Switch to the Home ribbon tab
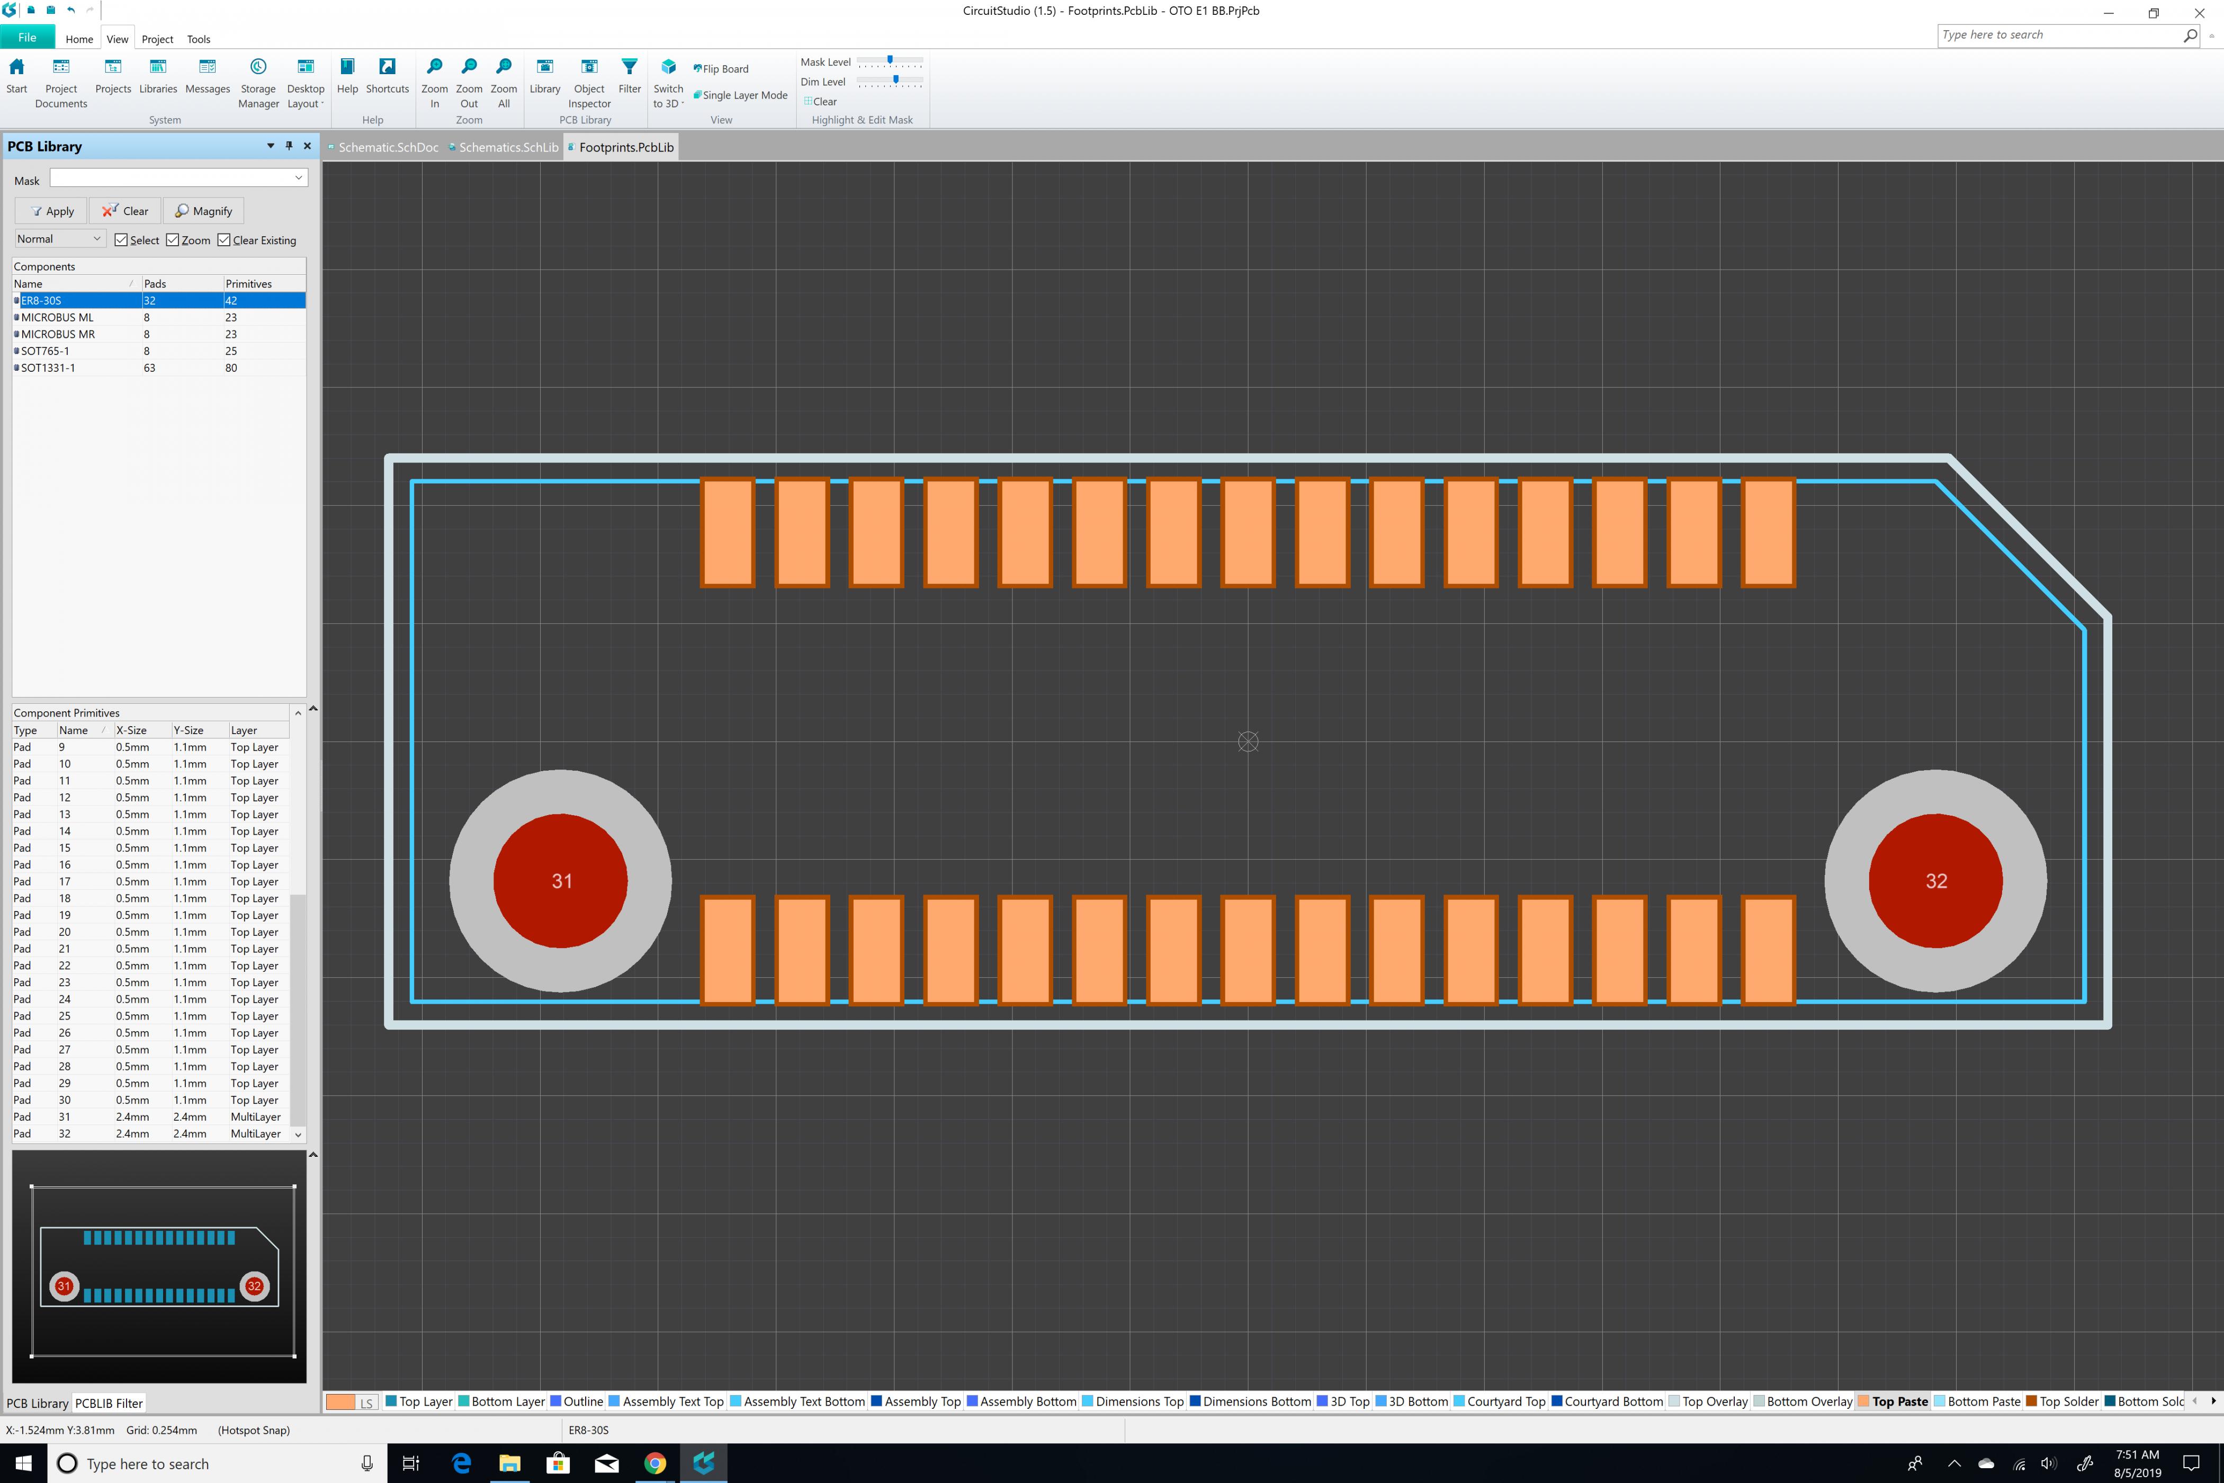The width and height of the screenshot is (2224, 1483). pyautogui.click(x=79, y=39)
